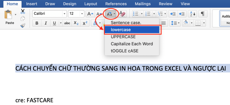Open the References tab
This screenshot has width=230, height=105.
[x=116, y=4]
